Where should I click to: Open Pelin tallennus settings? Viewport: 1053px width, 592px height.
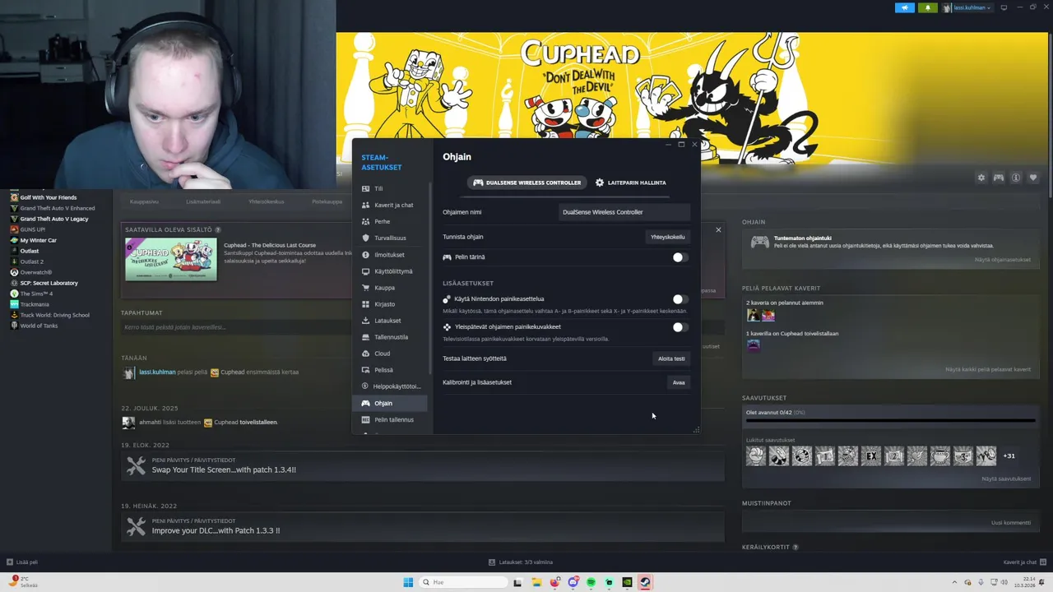point(391,419)
